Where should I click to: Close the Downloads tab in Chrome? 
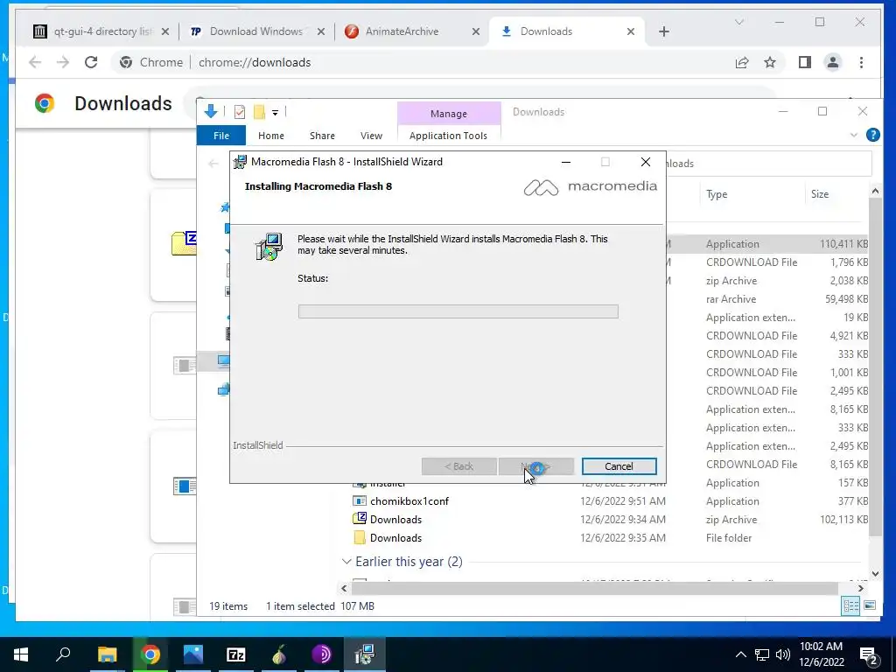pos(630,32)
